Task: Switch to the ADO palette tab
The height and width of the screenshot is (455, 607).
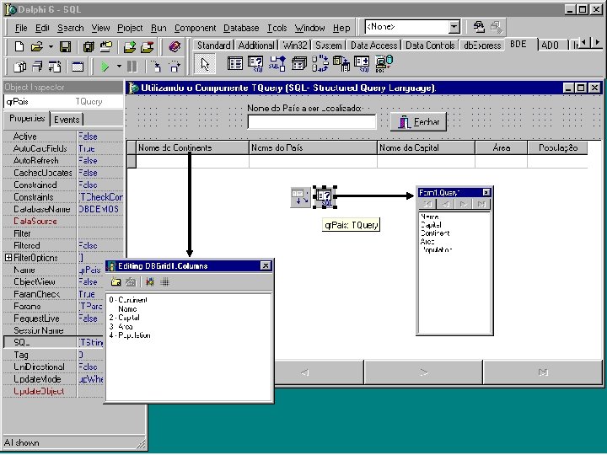Action: (550, 45)
